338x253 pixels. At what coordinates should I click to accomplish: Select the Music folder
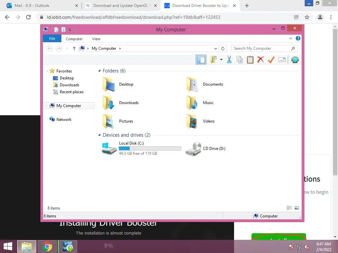[x=200, y=103]
